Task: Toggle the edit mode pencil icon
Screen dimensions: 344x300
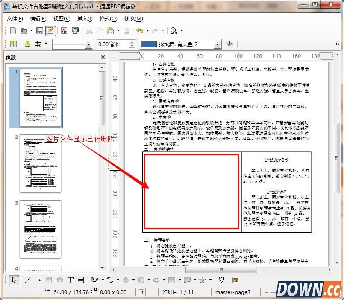Action: 51,31
